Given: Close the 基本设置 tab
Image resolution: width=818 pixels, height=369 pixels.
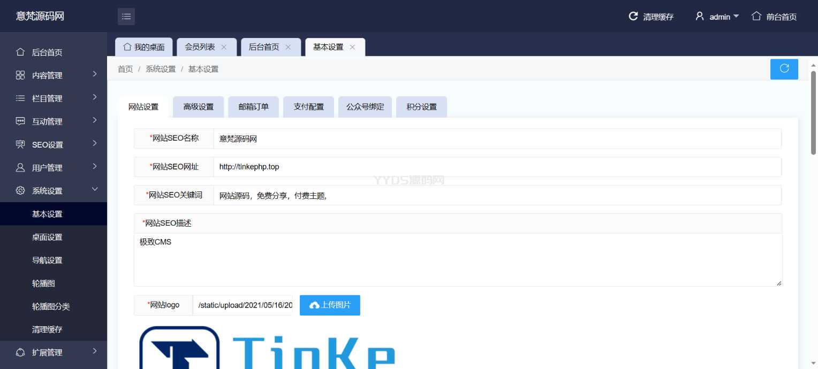Looking at the screenshot, I should pos(352,47).
